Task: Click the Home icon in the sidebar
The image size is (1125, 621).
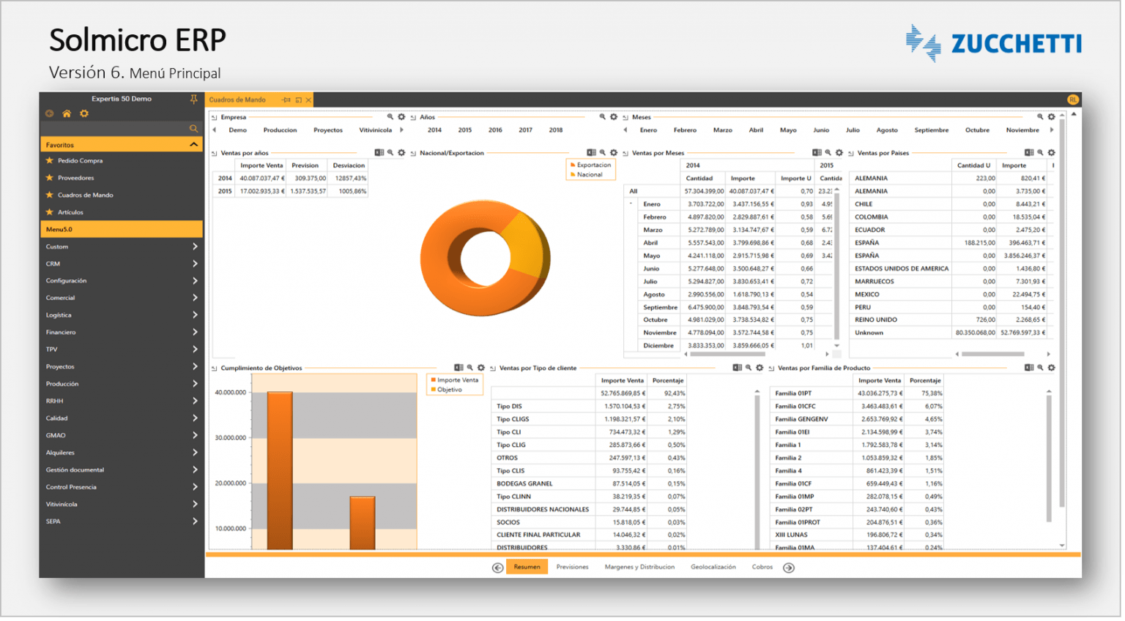Action: [x=67, y=114]
